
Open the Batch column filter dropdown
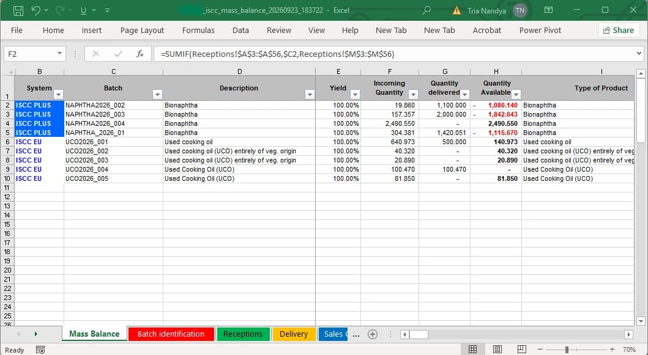(157, 95)
